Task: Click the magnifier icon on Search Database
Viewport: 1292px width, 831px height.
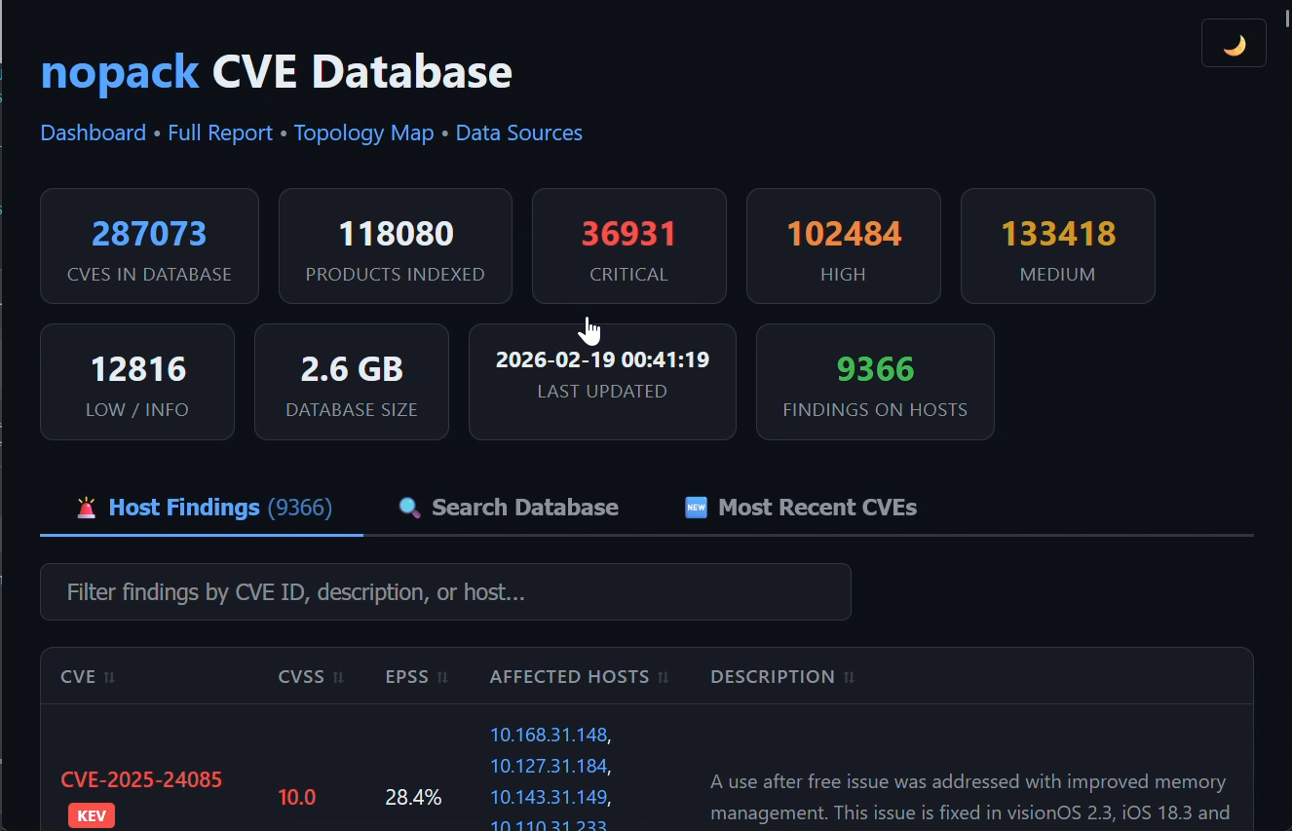Action: click(x=408, y=507)
